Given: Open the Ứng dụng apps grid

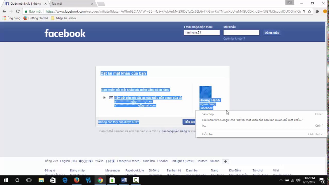Looking at the screenshot, I should [x=11, y=18].
